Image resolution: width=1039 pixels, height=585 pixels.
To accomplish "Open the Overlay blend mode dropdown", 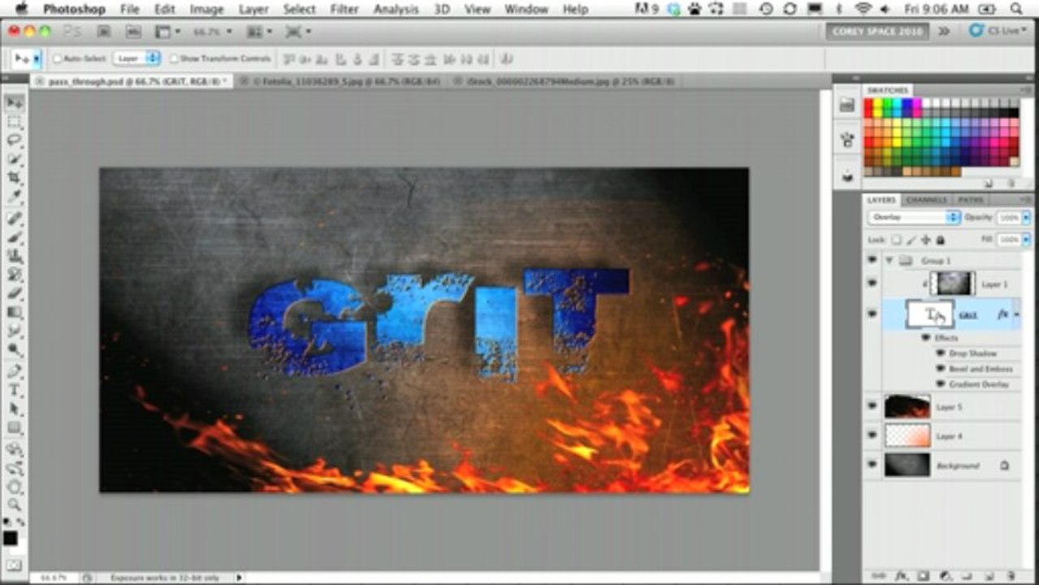I will coord(914,218).
